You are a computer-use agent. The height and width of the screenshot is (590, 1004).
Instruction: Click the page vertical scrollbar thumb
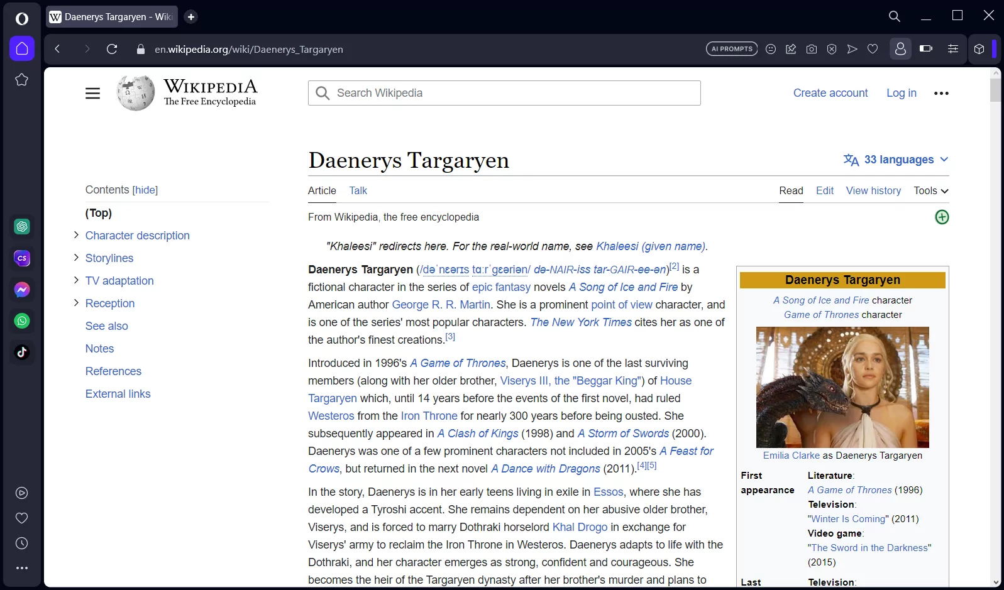pyautogui.click(x=995, y=90)
